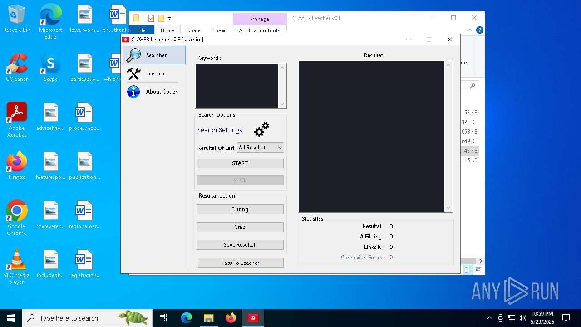Open the Home ribbon tab in Explorer
This screenshot has height=327, width=581.
(x=167, y=30)
